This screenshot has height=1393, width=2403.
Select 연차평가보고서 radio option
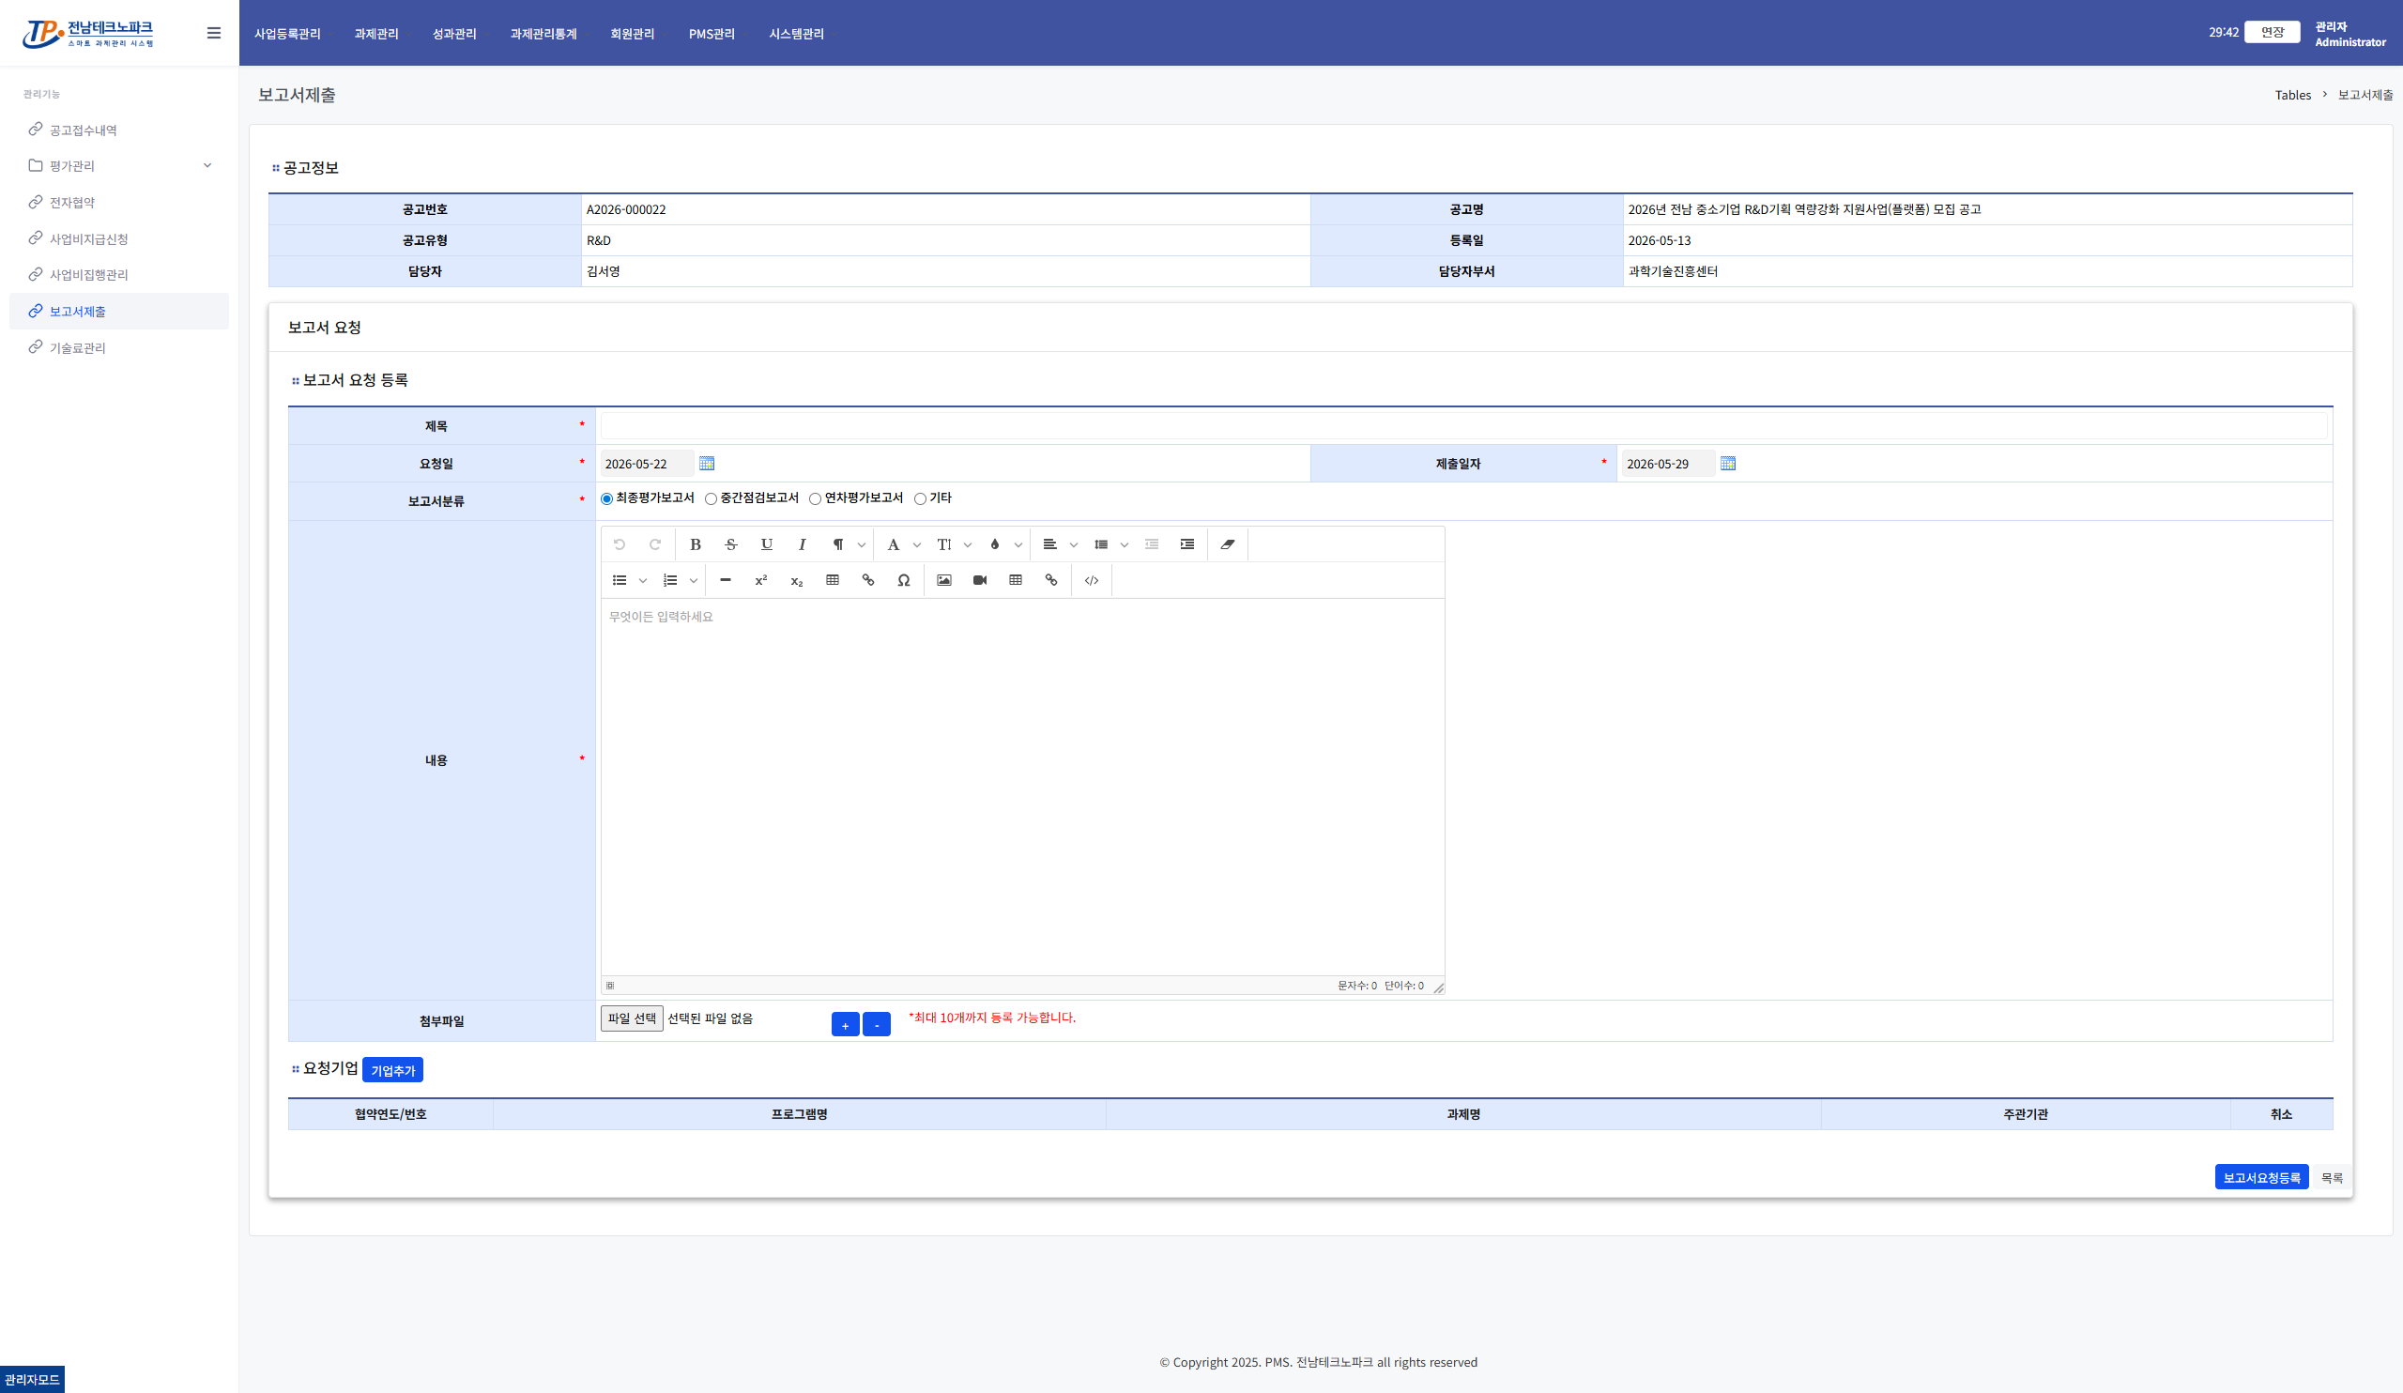click(x=816, y=498)
